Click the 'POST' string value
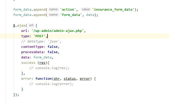This screenshot has width=169, height=104. coord(39,36)
